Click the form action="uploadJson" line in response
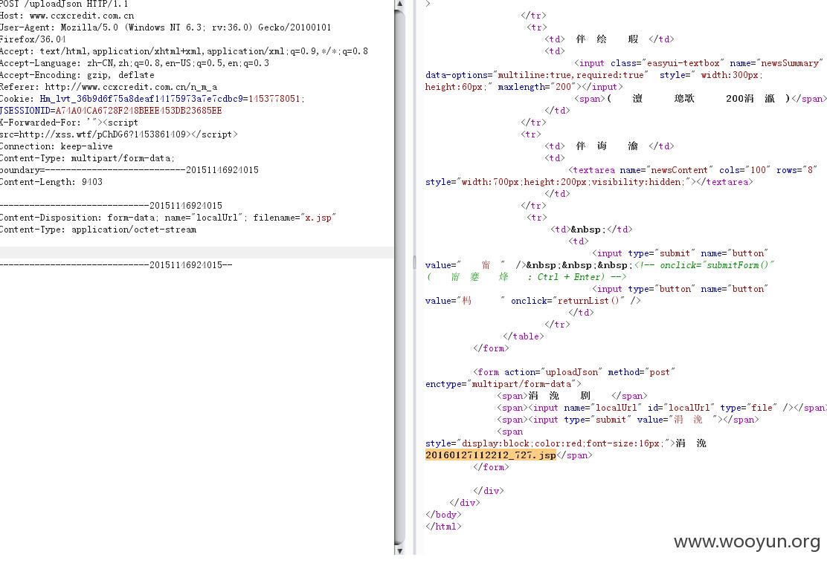827x563 pixels. pos(574,372)
